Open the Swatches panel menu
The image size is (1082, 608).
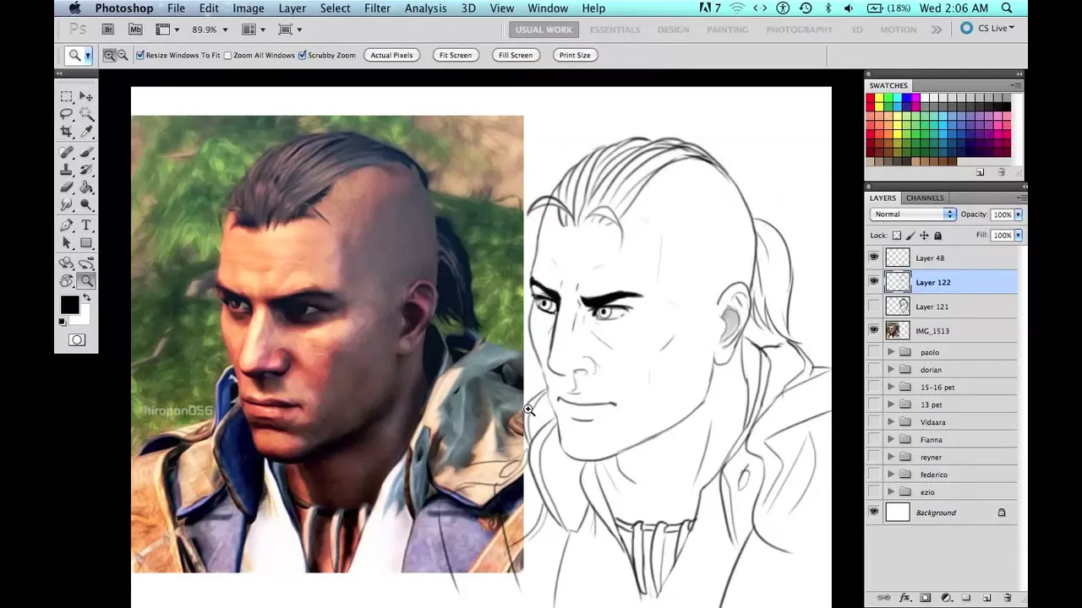(1016, 85)
